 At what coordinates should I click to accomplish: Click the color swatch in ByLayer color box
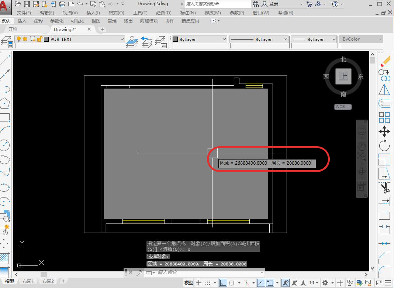pos(175,39)
